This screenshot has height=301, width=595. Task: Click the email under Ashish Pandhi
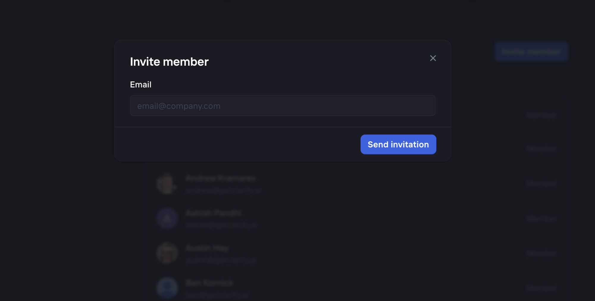[x=221, y=225]
